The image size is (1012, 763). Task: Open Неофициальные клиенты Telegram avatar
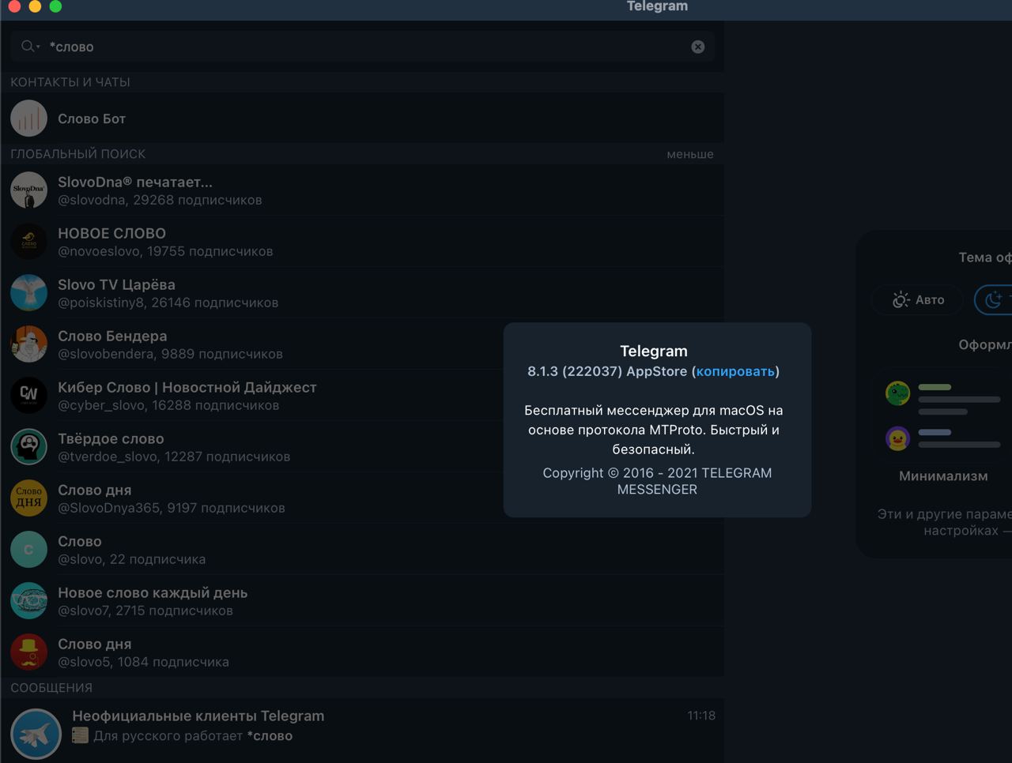click(36, 734)
